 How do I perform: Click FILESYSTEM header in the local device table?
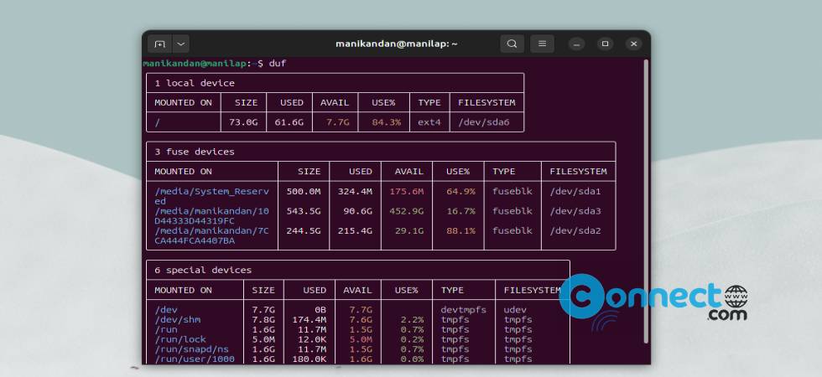[x=486, y=102]
